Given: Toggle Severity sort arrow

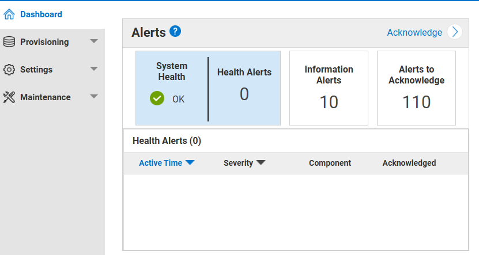Looking at the screenshot, I should (x=261, y=163).
